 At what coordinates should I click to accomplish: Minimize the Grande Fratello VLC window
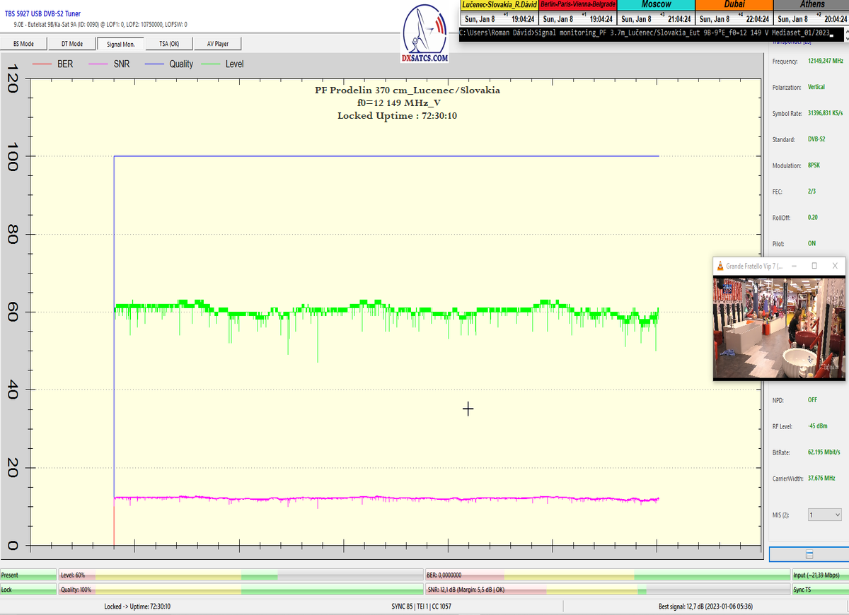click(793, 266)
